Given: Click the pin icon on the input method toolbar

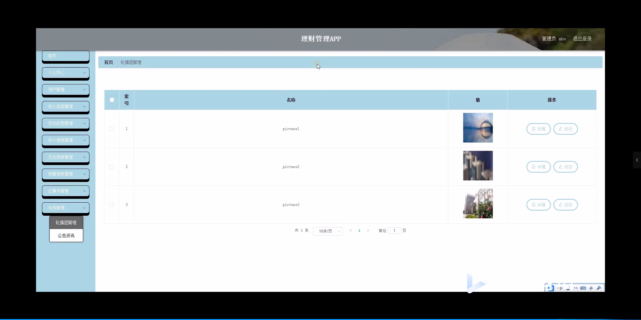Looking at the screenshot, I should 560,288.
